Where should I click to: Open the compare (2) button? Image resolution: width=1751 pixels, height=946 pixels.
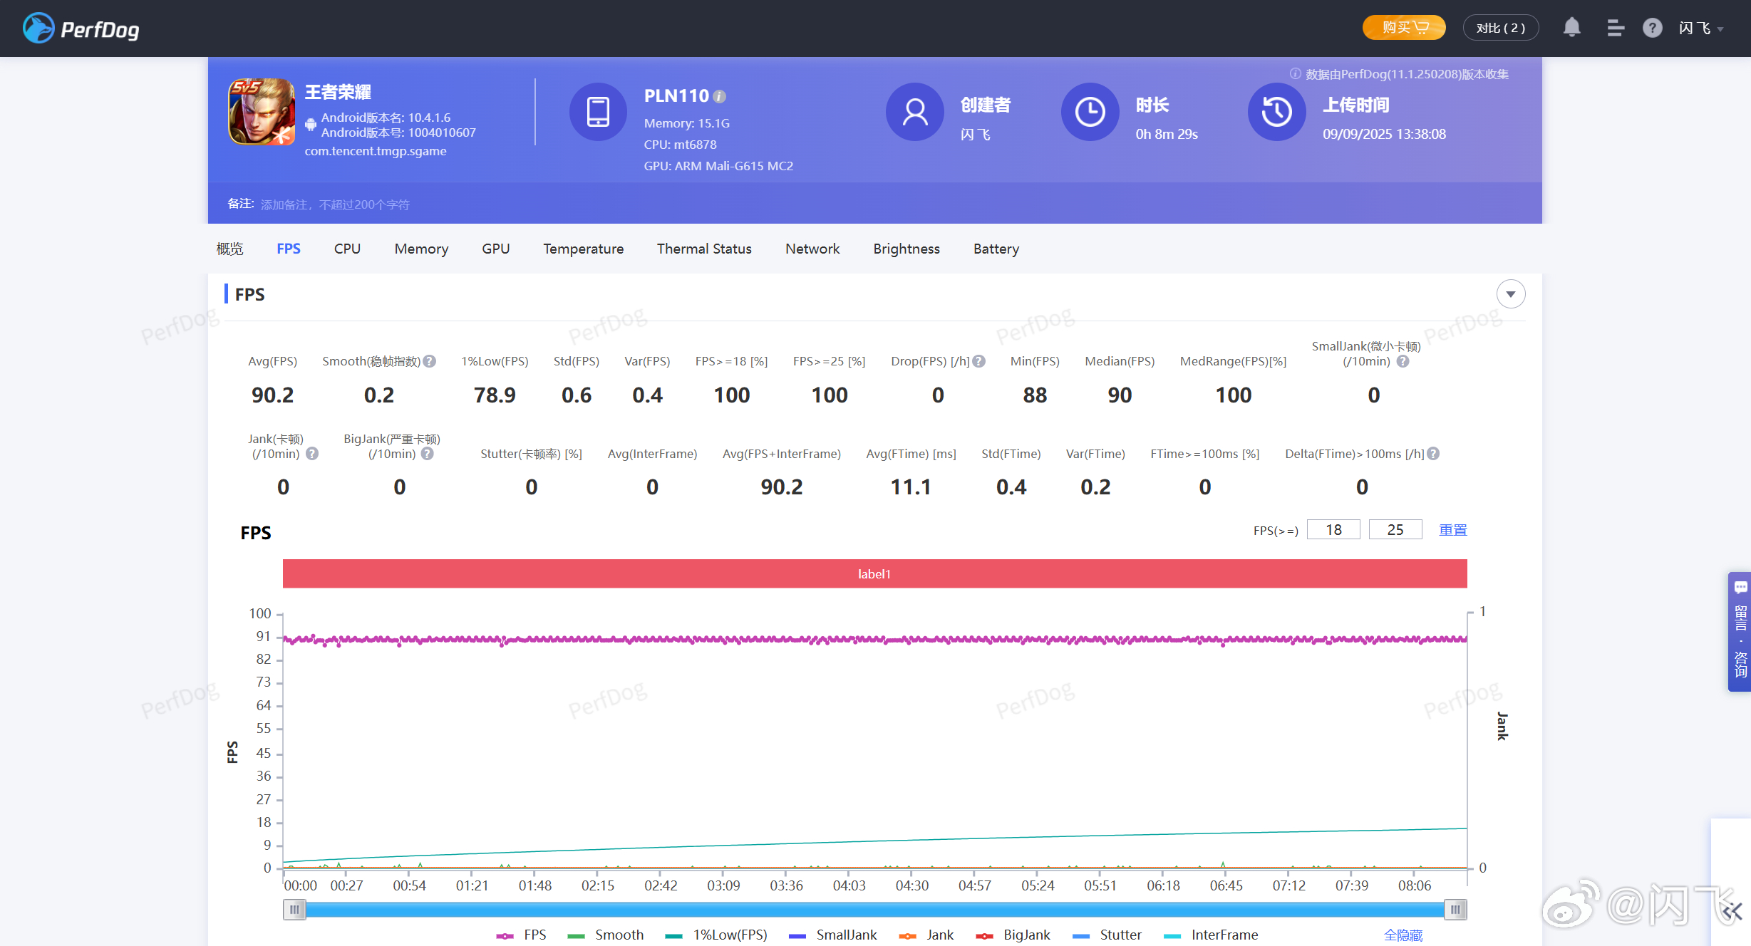click(1500, 27)
